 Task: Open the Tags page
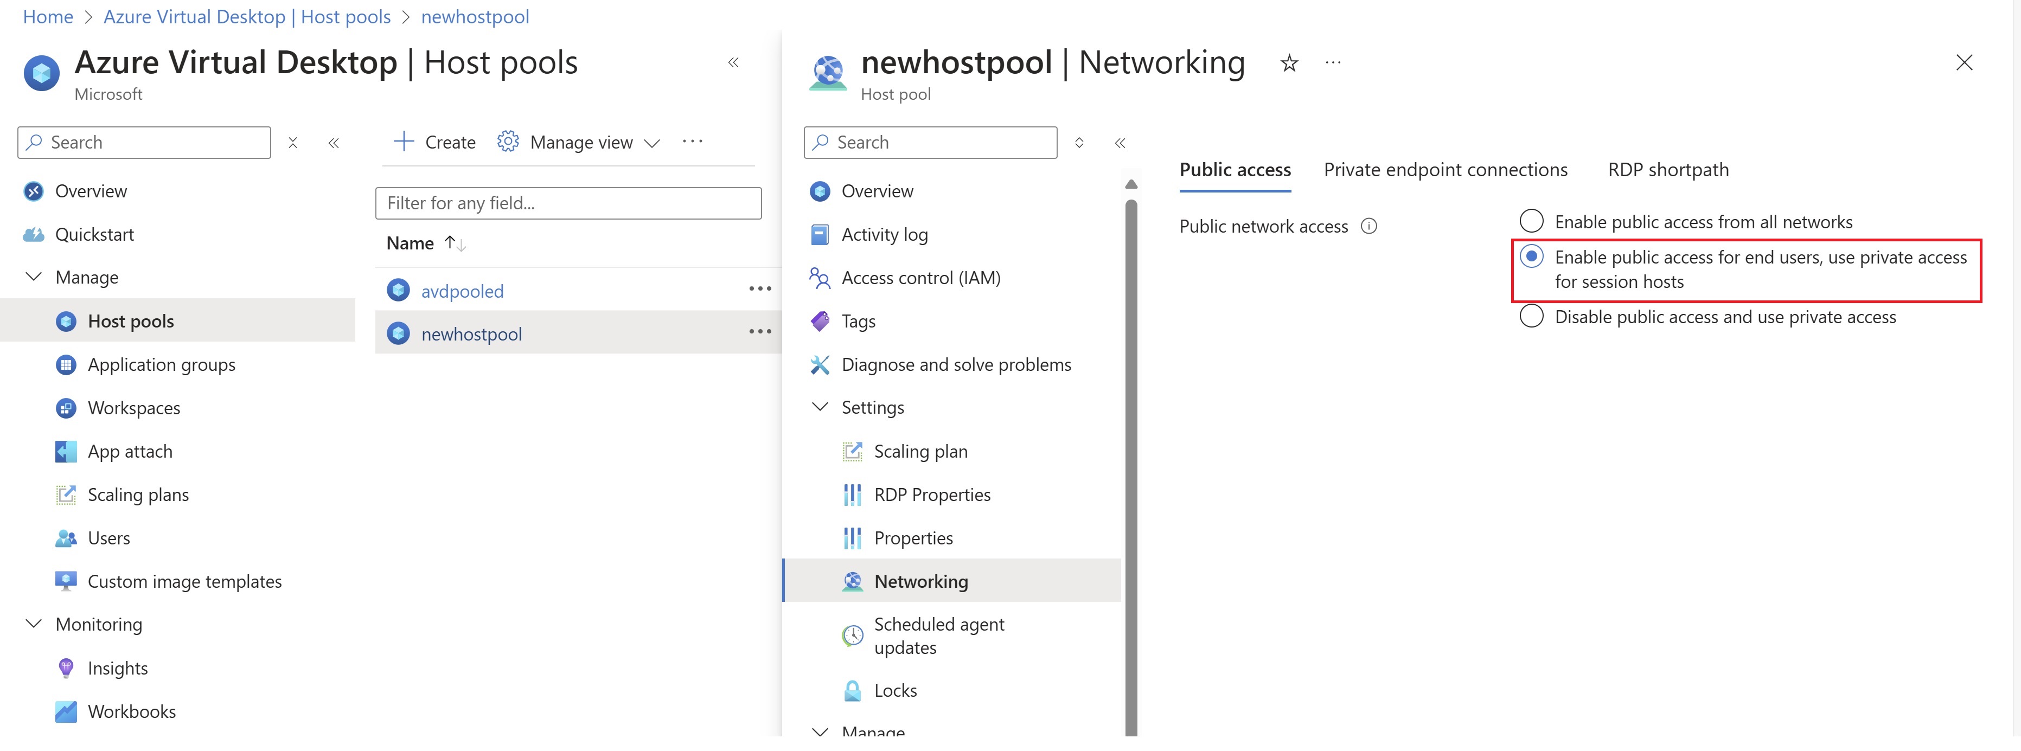click(x=858, y=322)
